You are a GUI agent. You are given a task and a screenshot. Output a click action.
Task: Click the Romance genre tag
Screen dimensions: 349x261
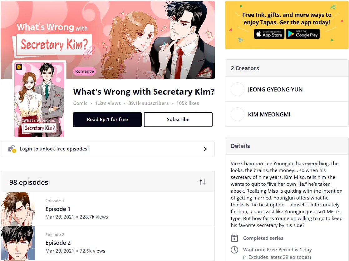pos(84,71)
